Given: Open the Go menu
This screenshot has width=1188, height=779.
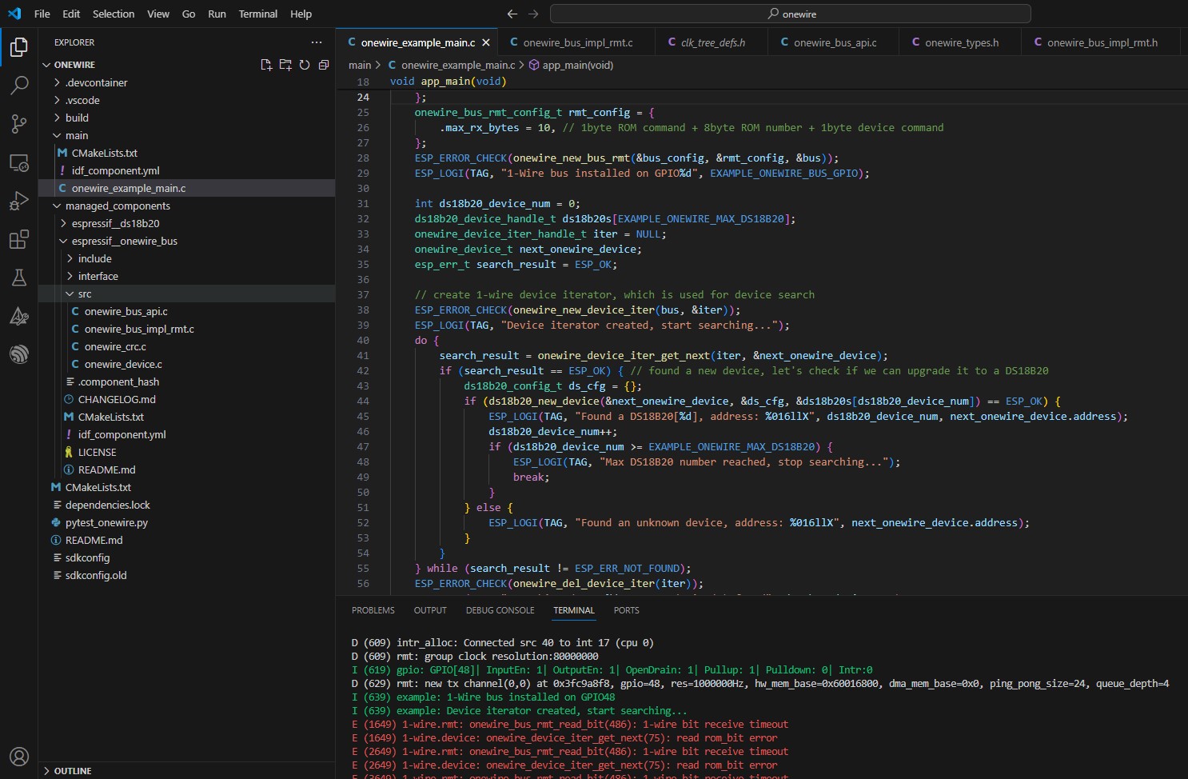Looking at the screenshot, I should (189, 14).
